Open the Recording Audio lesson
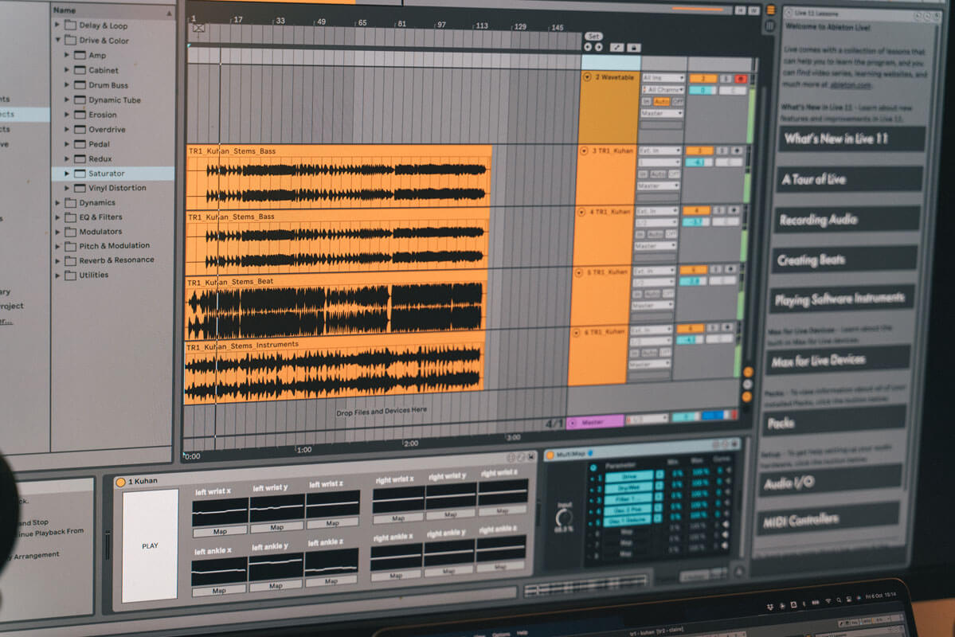Image resolution: width=955 pixels, height=637 pixels. (847, 219)
